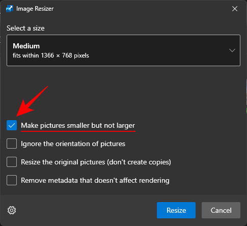Tick the "Resize the original pictures" checkbox
The image size is (247, 226).
(12, 162)
